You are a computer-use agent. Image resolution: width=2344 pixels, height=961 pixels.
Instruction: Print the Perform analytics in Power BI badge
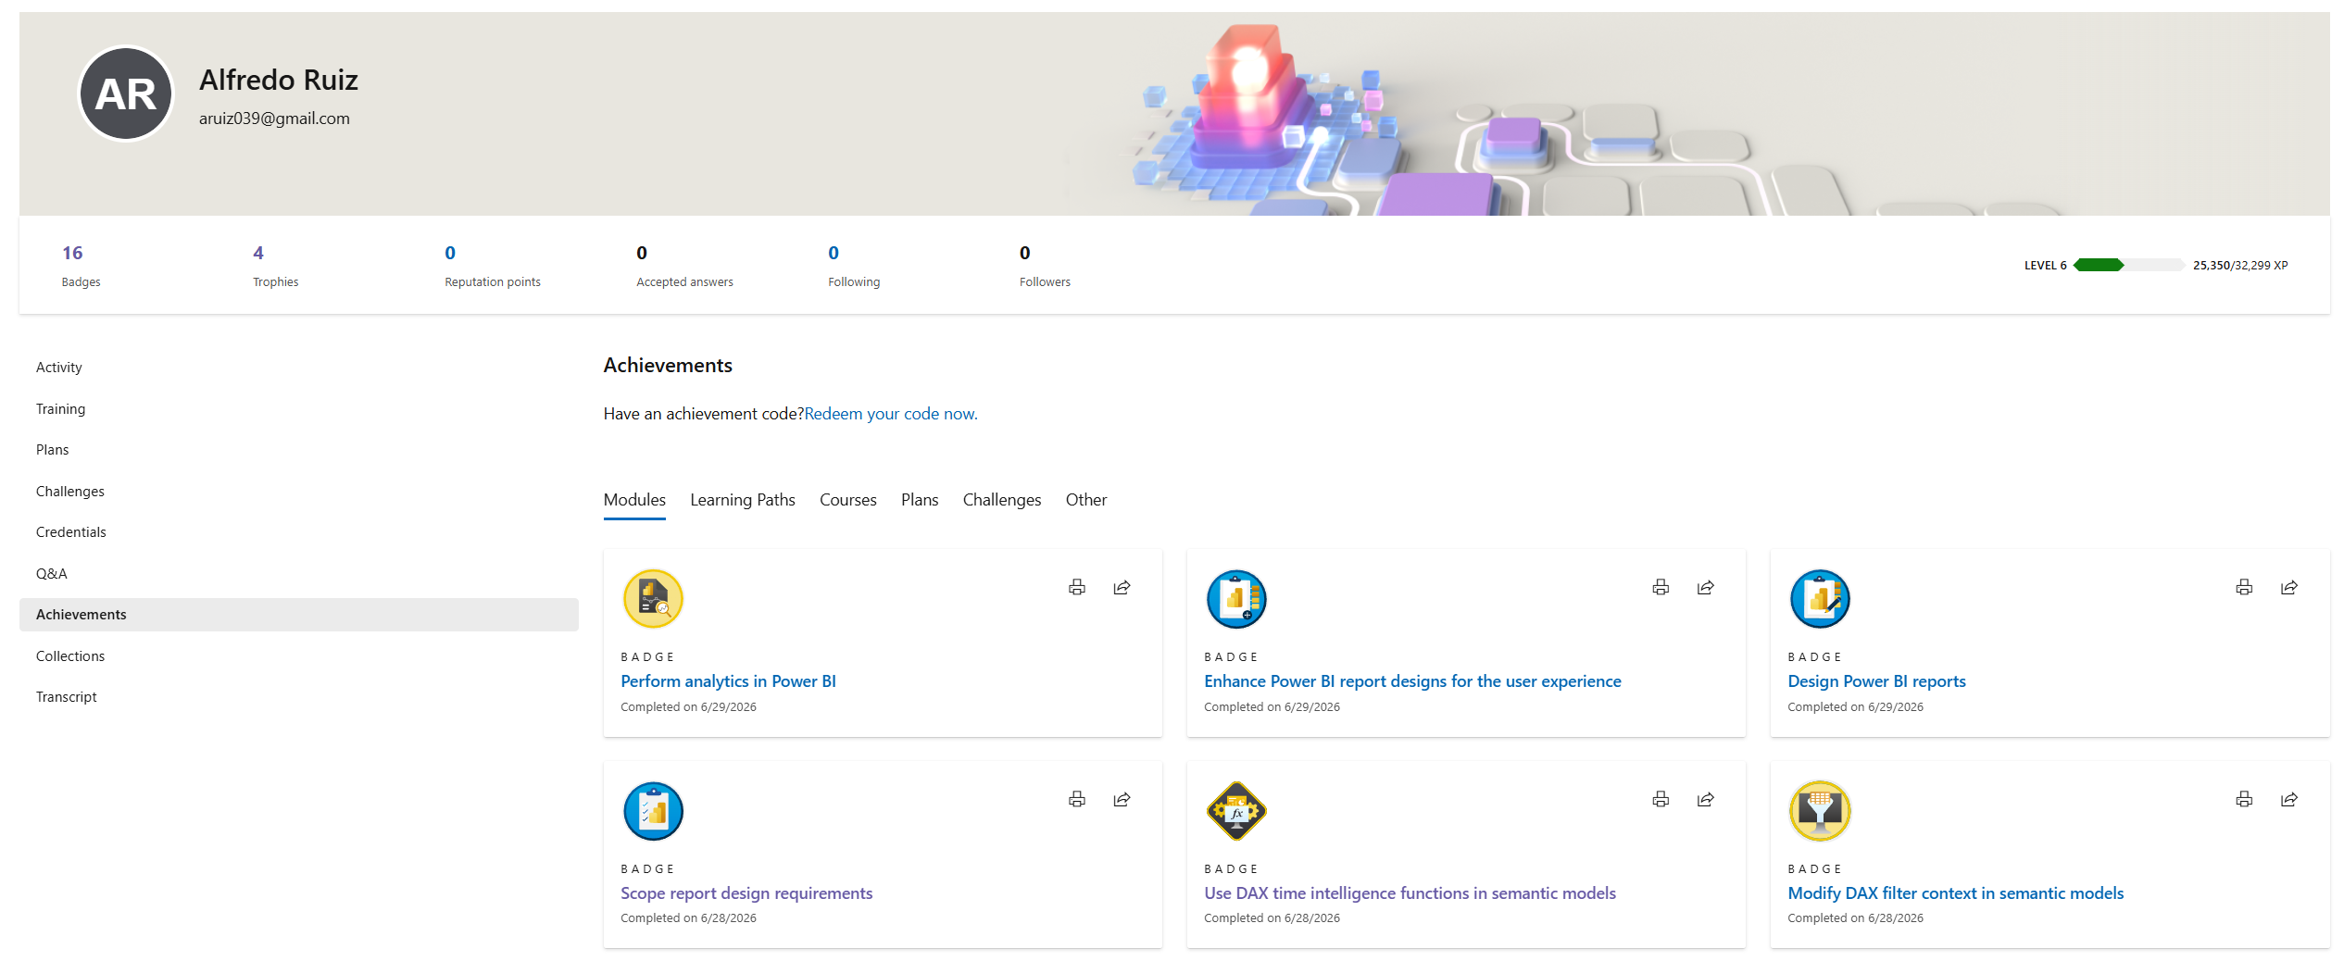(x=1077, y=587)
